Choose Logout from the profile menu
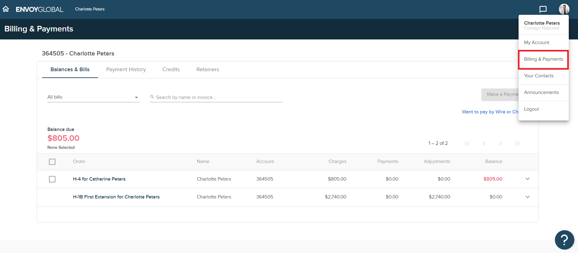578x253 pixels. (x=531, y=109)
